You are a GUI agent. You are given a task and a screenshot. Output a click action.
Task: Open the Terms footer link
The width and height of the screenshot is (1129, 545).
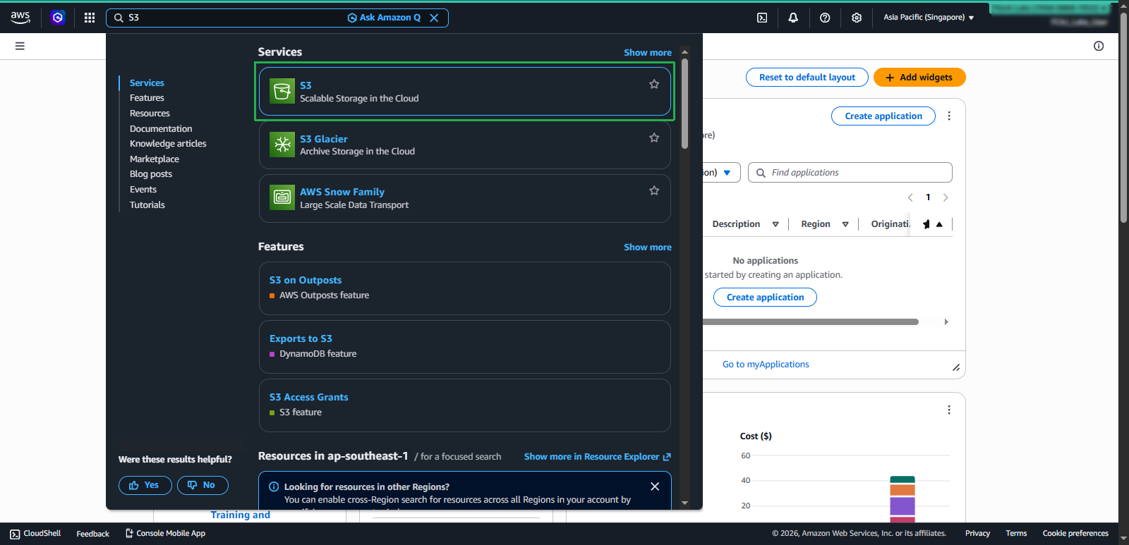pyautogui.click(x=1016, y=534)
